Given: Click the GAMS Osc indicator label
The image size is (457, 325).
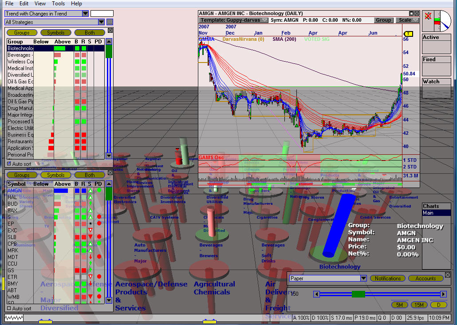Looking at the screenshot, I should [x=211, y=157].
